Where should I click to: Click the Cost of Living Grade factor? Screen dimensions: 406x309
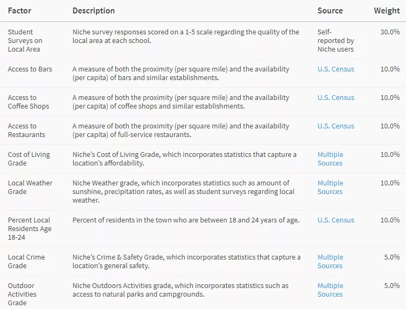(x=29, y=159)
